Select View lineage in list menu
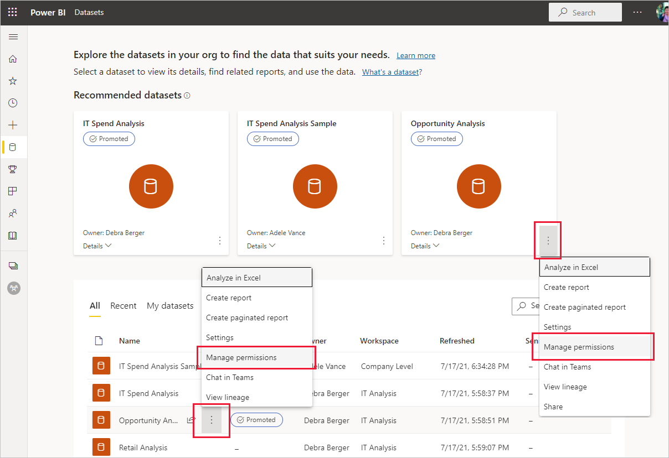This screenshot has height=458, width=669. [257, 397]
